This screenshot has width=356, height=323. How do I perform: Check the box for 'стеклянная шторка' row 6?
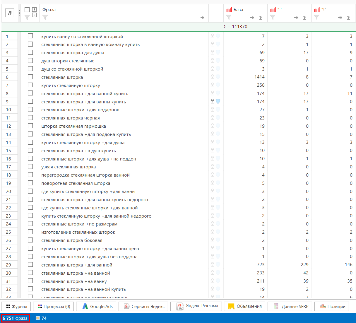pyautogui.click(x=30, y=77)
